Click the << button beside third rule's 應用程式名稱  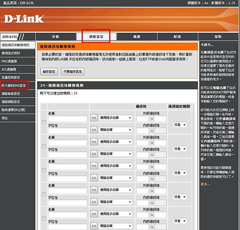click(94, 166)
